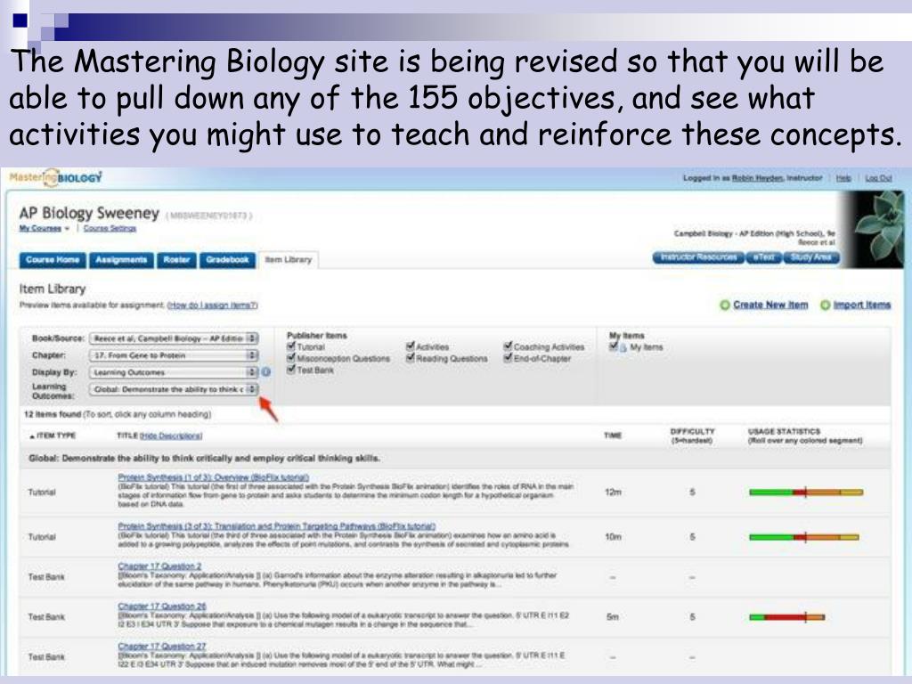The image size is (912, 684).
Task: Click the Hide Descriptions link
Action: pyautogui.click(x=171, y=436)
